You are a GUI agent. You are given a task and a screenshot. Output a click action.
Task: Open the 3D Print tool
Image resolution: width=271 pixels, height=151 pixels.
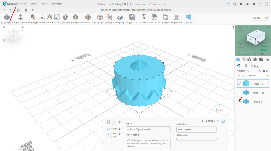click(x=144, y=19)
